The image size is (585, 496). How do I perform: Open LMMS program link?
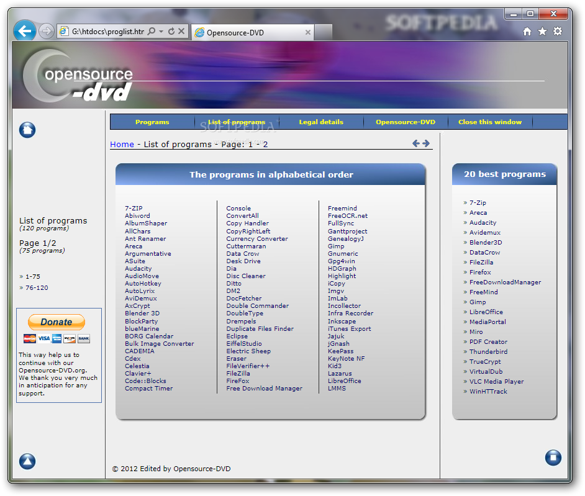click(337, 388)
